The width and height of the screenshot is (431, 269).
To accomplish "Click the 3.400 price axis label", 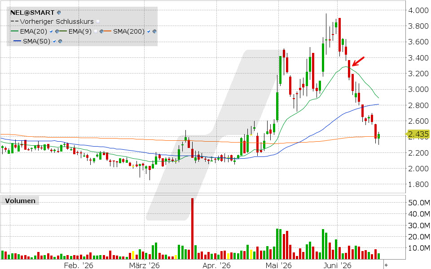I will [x=418, y=58].
